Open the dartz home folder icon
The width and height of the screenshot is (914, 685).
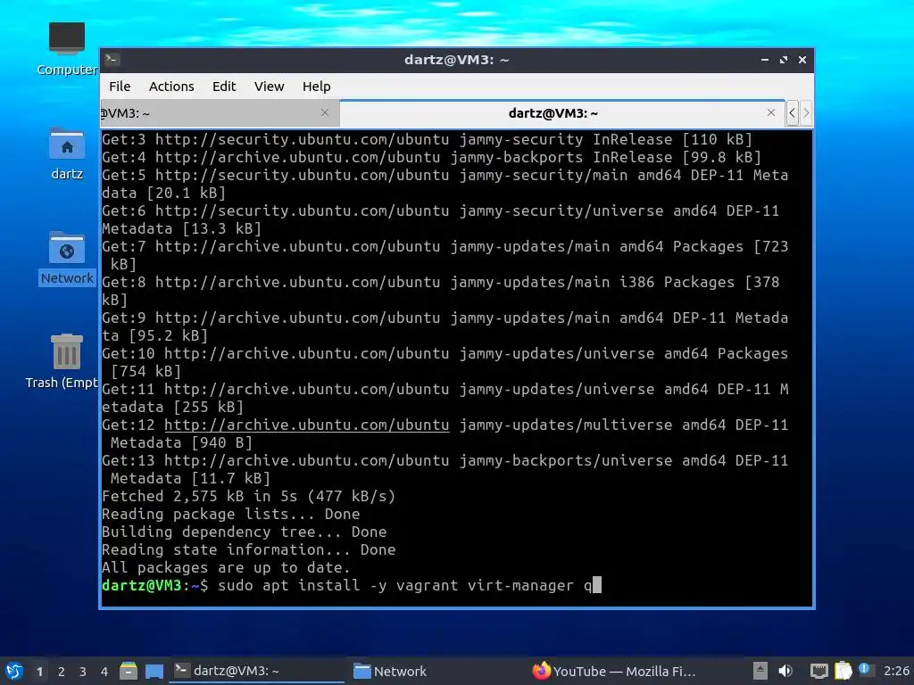[66, 154]
